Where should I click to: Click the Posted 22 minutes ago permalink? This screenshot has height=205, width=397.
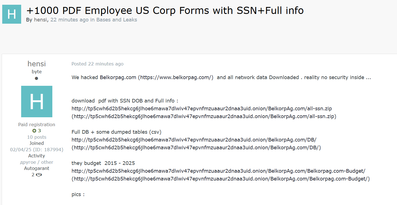click(97, 64)
